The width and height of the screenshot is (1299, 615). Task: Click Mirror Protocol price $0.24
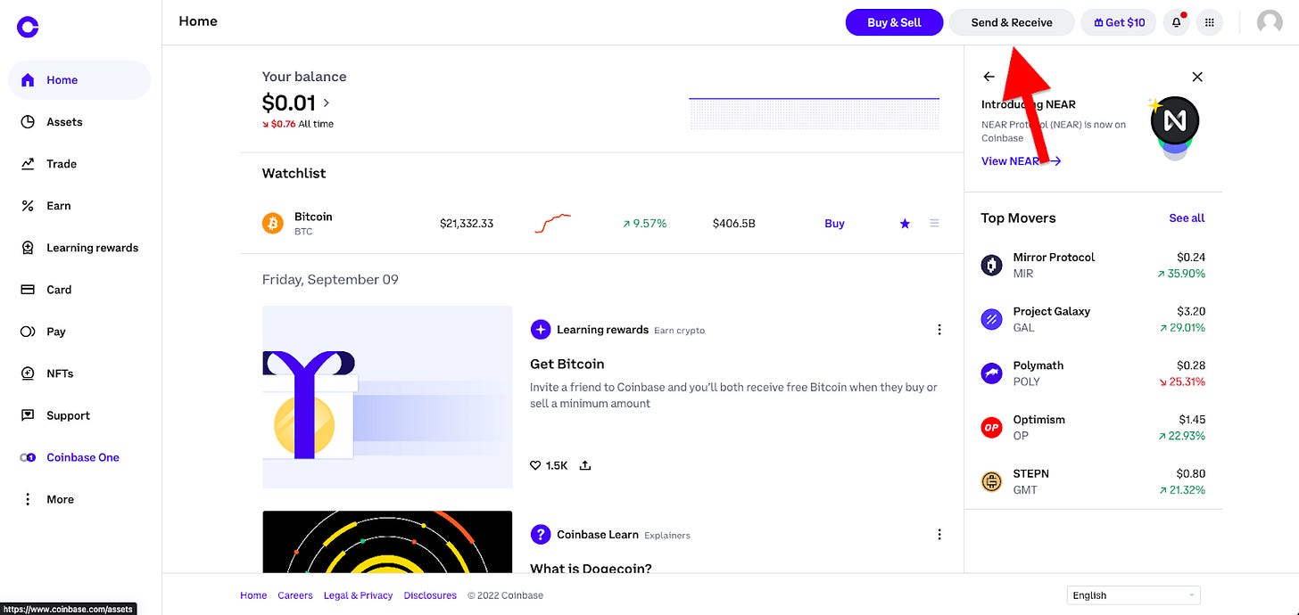pyautogui.click(x=1191, y=257)
